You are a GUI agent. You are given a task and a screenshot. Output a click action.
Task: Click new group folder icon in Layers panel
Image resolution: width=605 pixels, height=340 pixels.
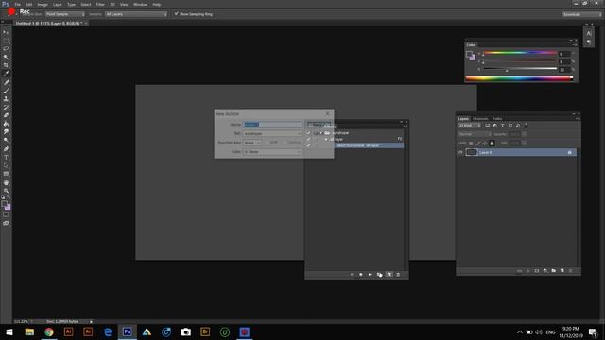point(554,271)
